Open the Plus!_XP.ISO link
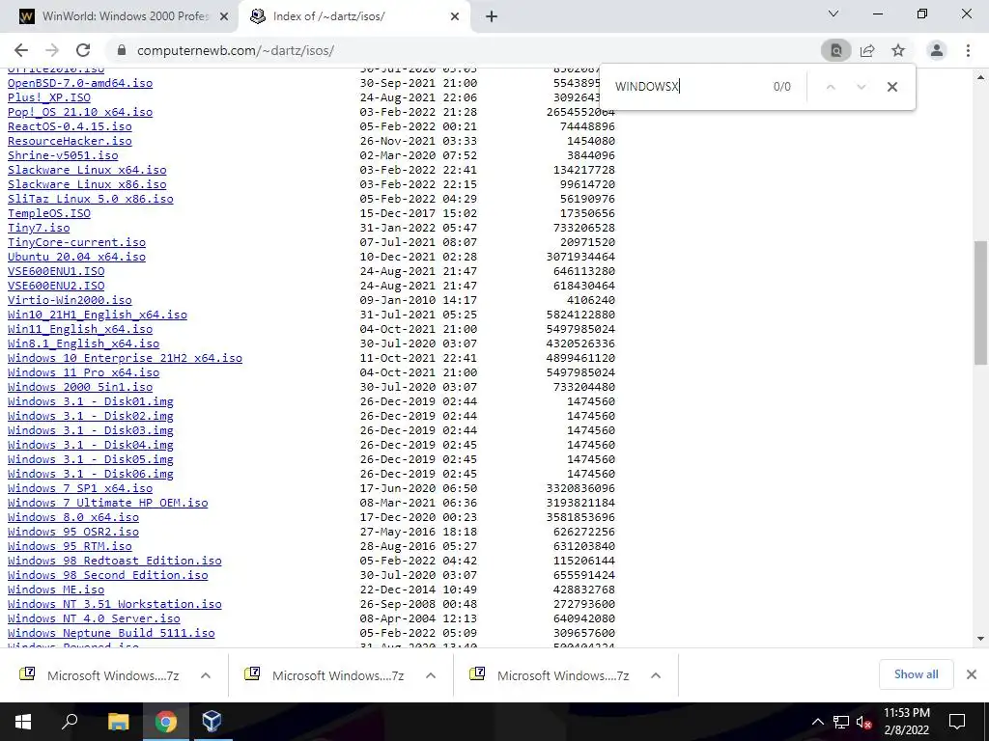Image resolution: width=989 pixels, height=741 pixels. pyautogui.click(x=49, y=97)
